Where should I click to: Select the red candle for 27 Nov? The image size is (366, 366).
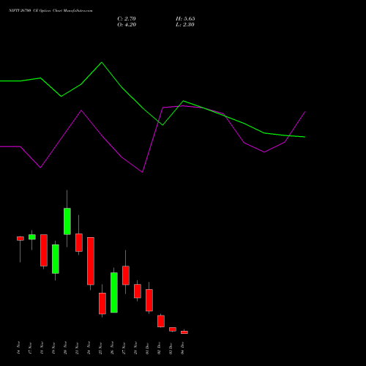(x=126, y=275)
